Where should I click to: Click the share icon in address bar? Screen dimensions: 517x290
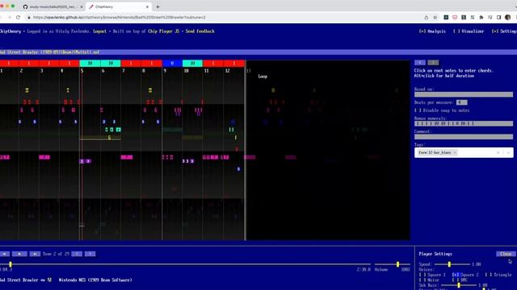pos(427,18)
